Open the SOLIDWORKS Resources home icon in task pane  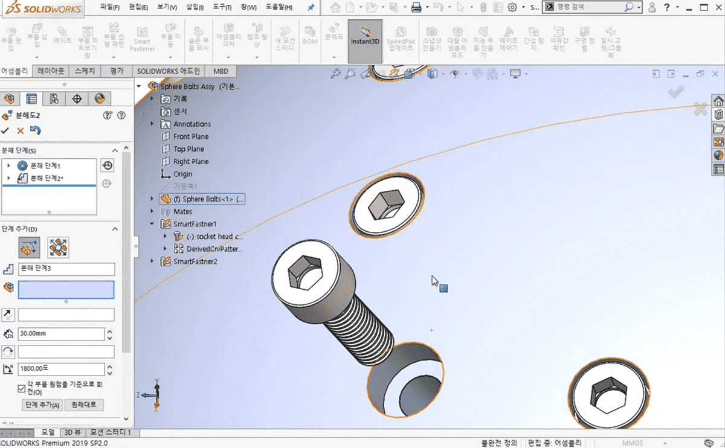pyautogui.click(x=718, y=100)
